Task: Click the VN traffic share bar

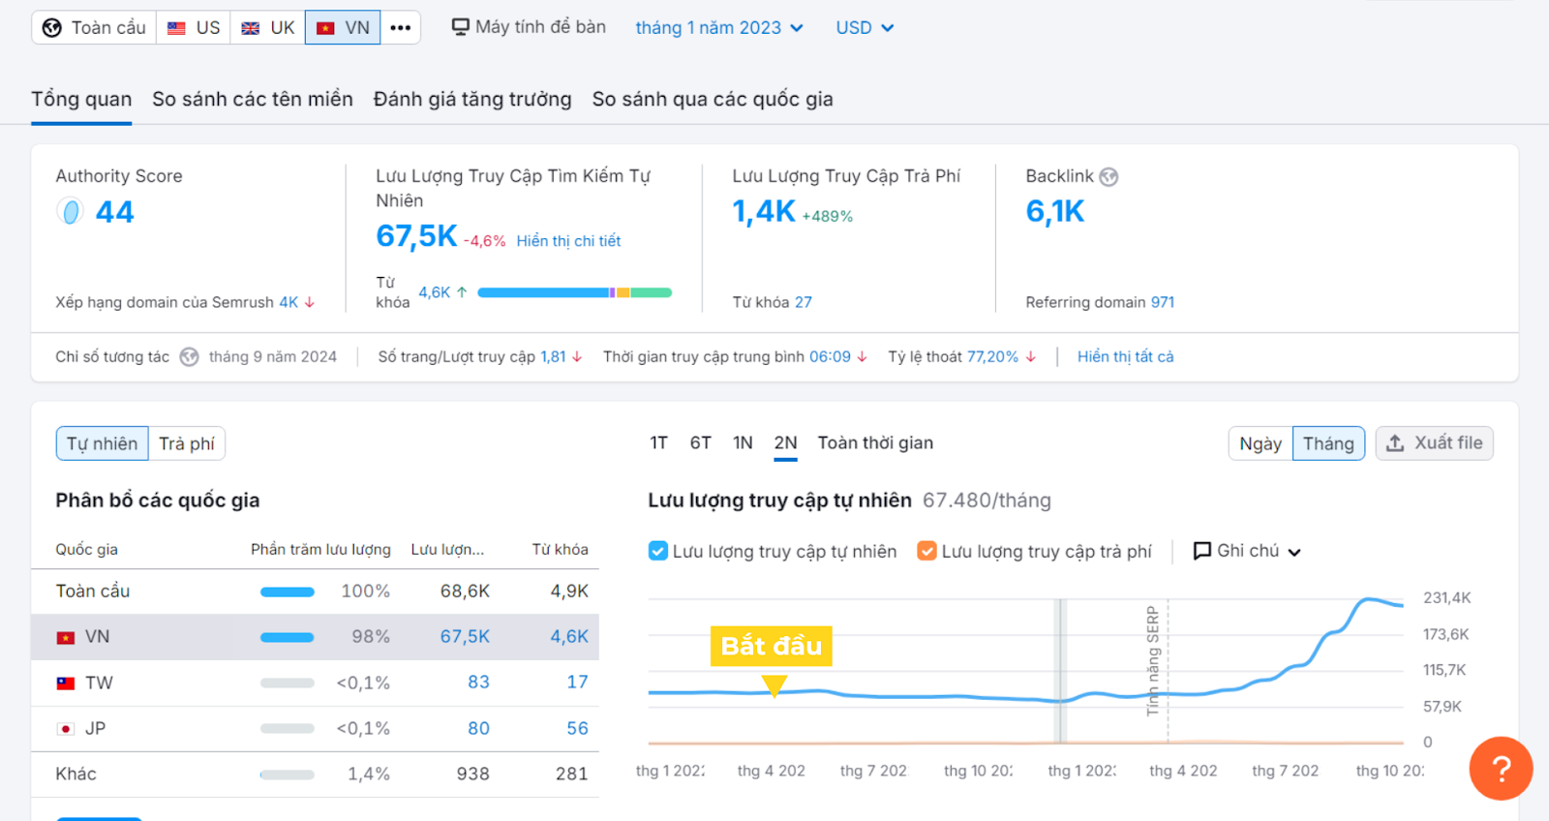Action: tap(287, 637)
